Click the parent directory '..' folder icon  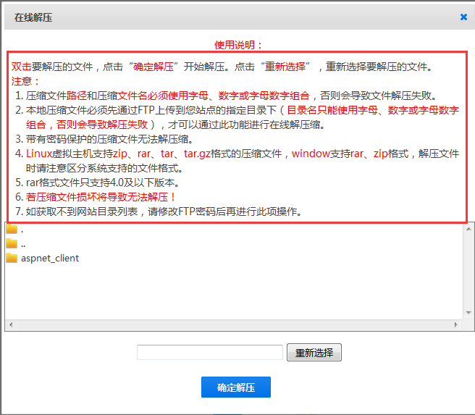(x=12, y=243)
